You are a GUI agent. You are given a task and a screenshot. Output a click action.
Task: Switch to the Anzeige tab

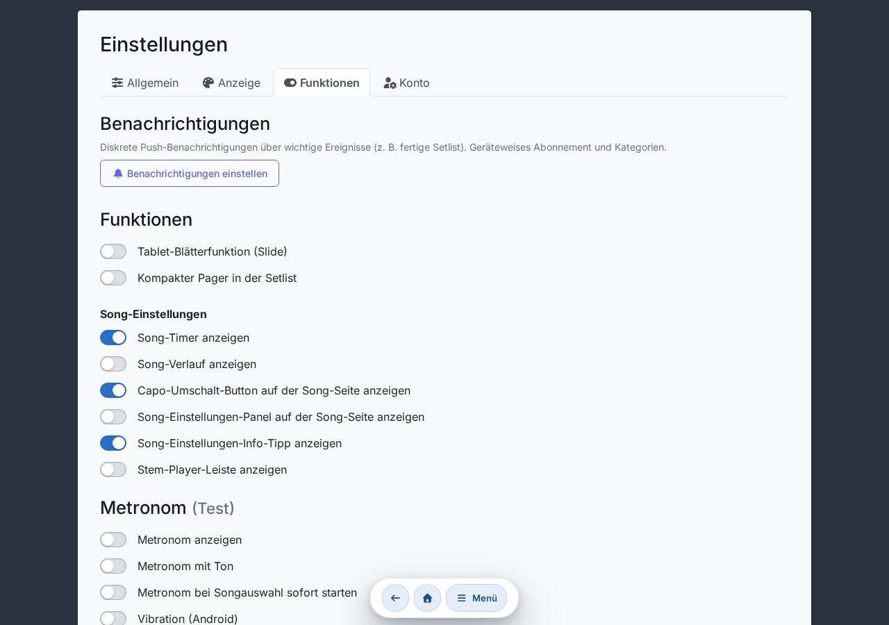(231, 83)
